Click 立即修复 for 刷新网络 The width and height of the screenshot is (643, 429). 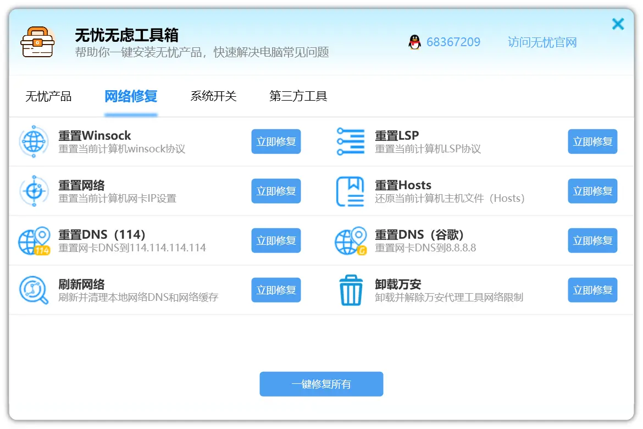click(x=276, y=290)
